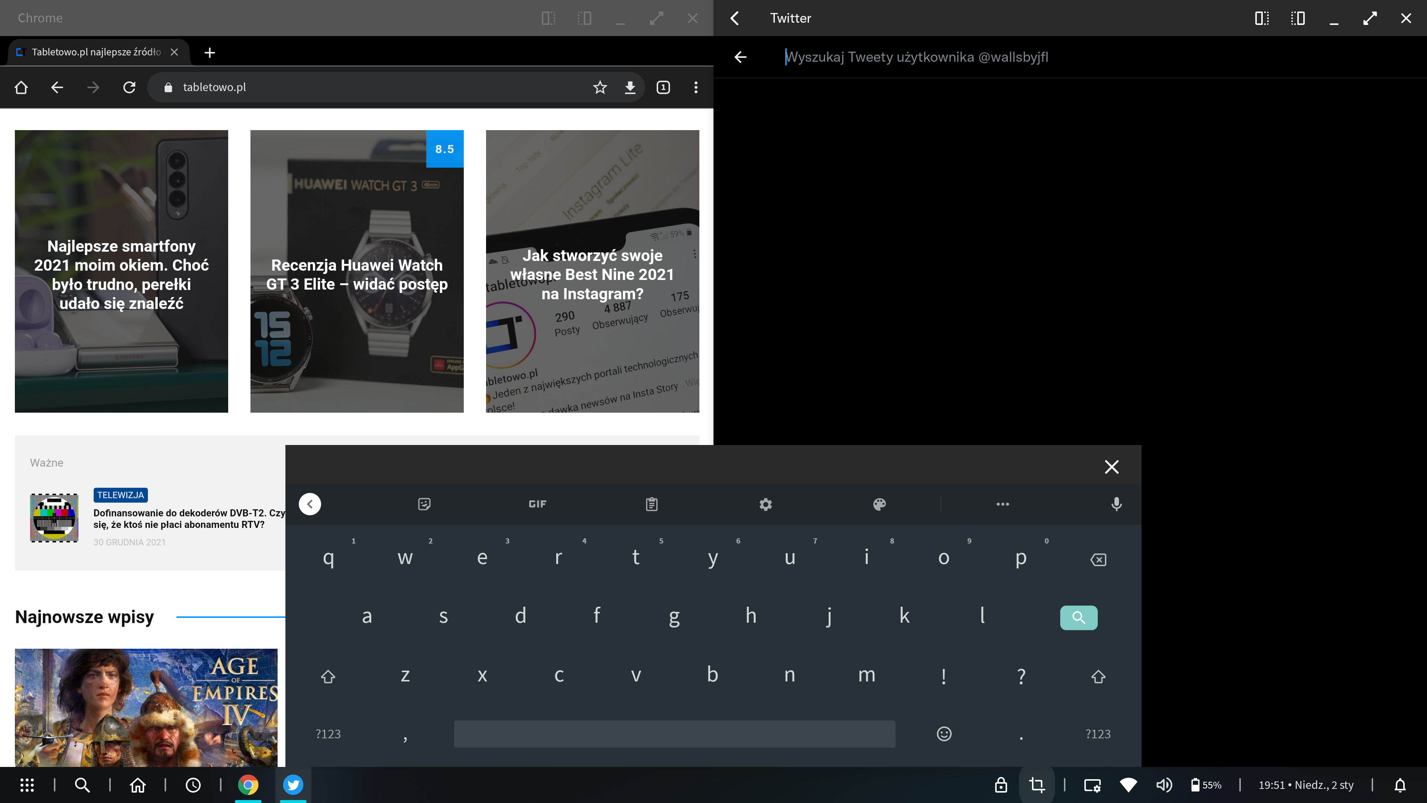This screenshot has width=1427, height=803.
Task: Tap the backspace key
Action: (1098, 559)
